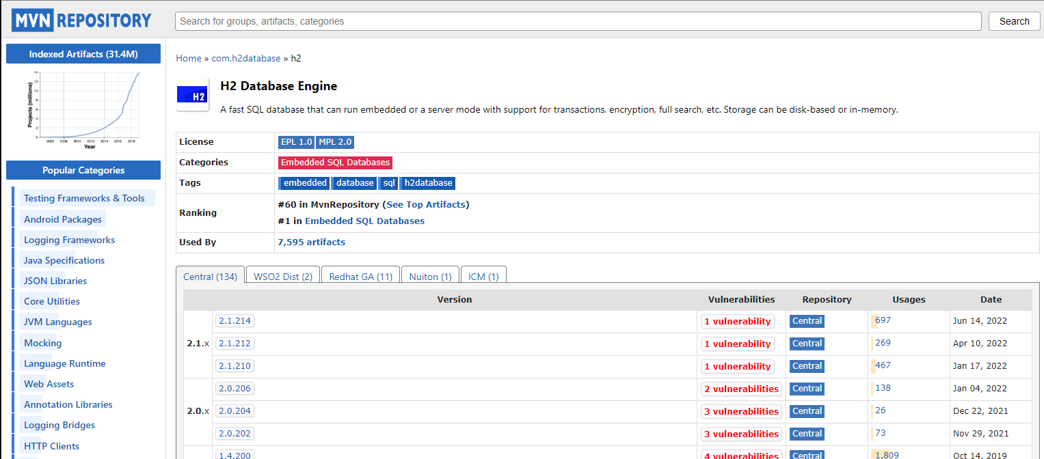Open Logging Frameworks category
Image resolution: width=1044 pixels, height=459 pixels.
click(x=69, y=240)
